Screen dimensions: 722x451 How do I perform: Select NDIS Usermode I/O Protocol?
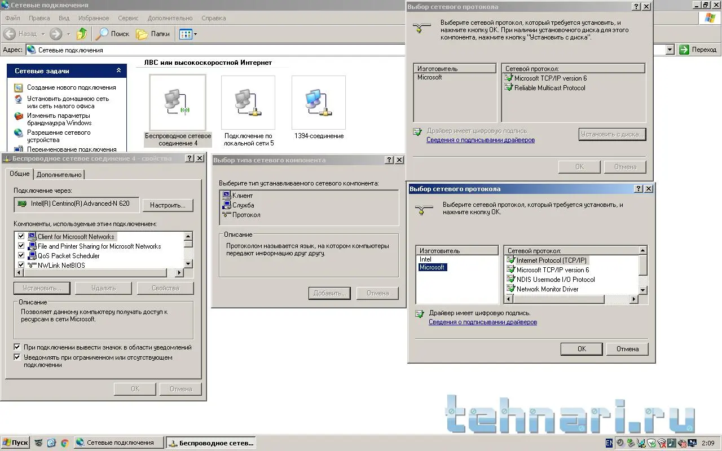(x=551, y=280)
